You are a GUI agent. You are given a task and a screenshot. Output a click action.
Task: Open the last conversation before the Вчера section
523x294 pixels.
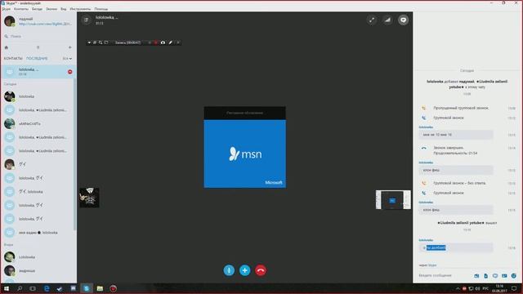point(38,232)
